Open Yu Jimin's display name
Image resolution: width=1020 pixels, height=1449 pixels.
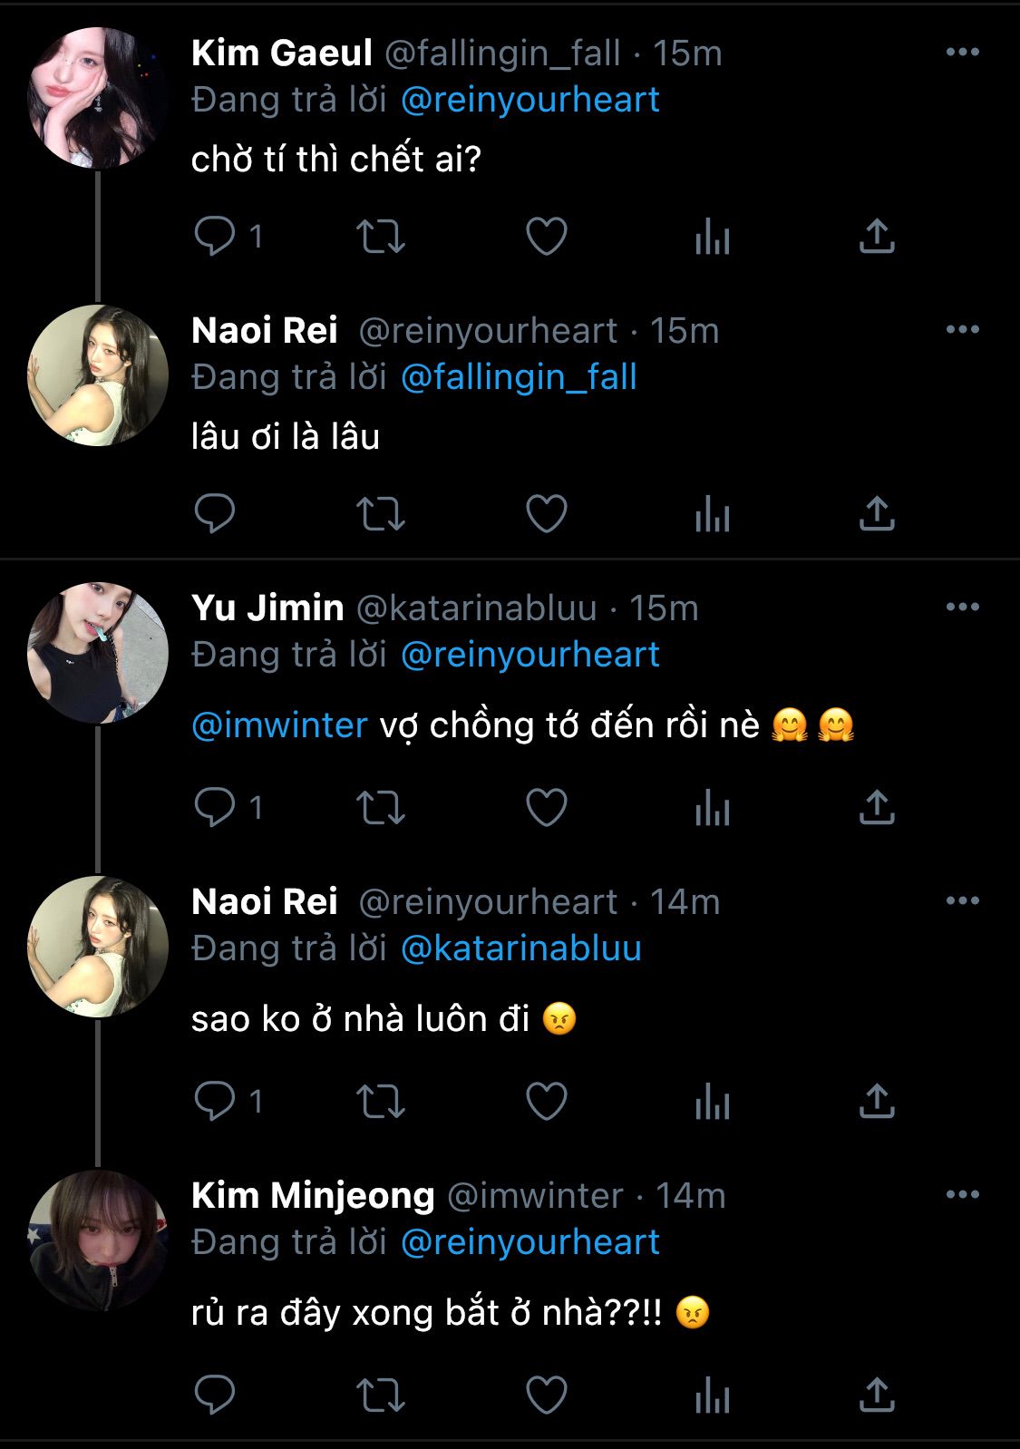(x=267, y=608)
